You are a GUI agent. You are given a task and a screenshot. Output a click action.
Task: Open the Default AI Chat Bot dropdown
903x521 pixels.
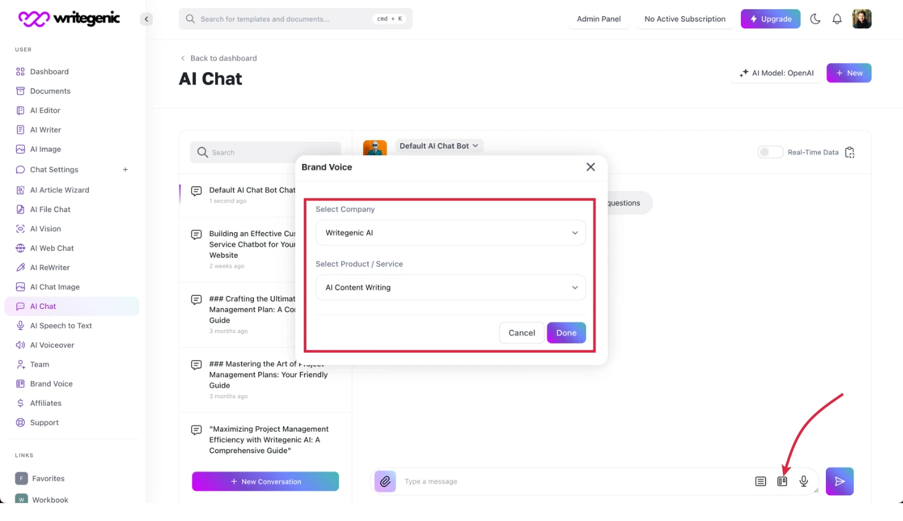tap(438, 146)
